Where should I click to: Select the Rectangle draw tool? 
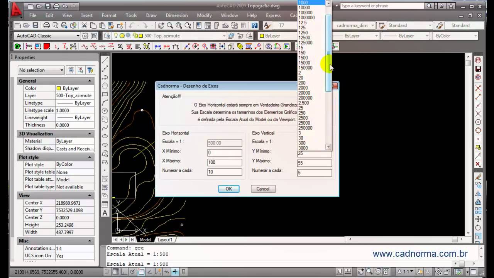tap(105, 94)
